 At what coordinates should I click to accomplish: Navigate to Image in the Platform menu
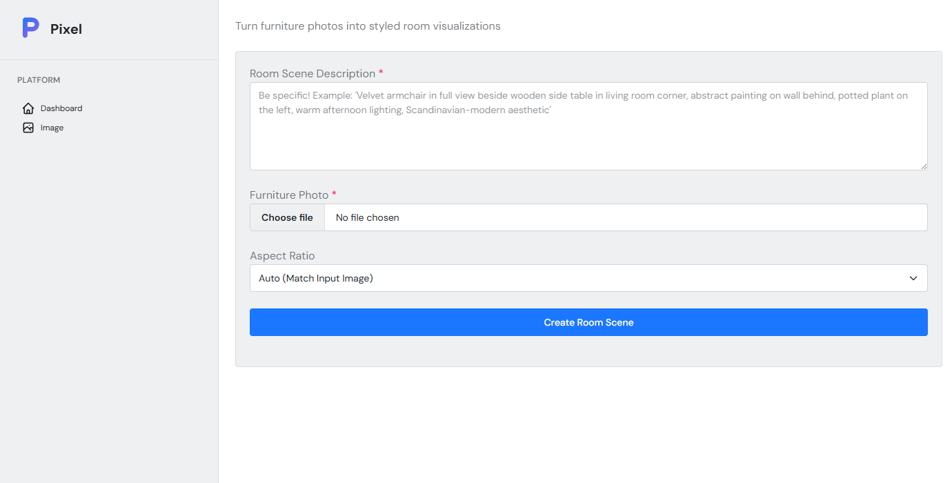point(53,128)
